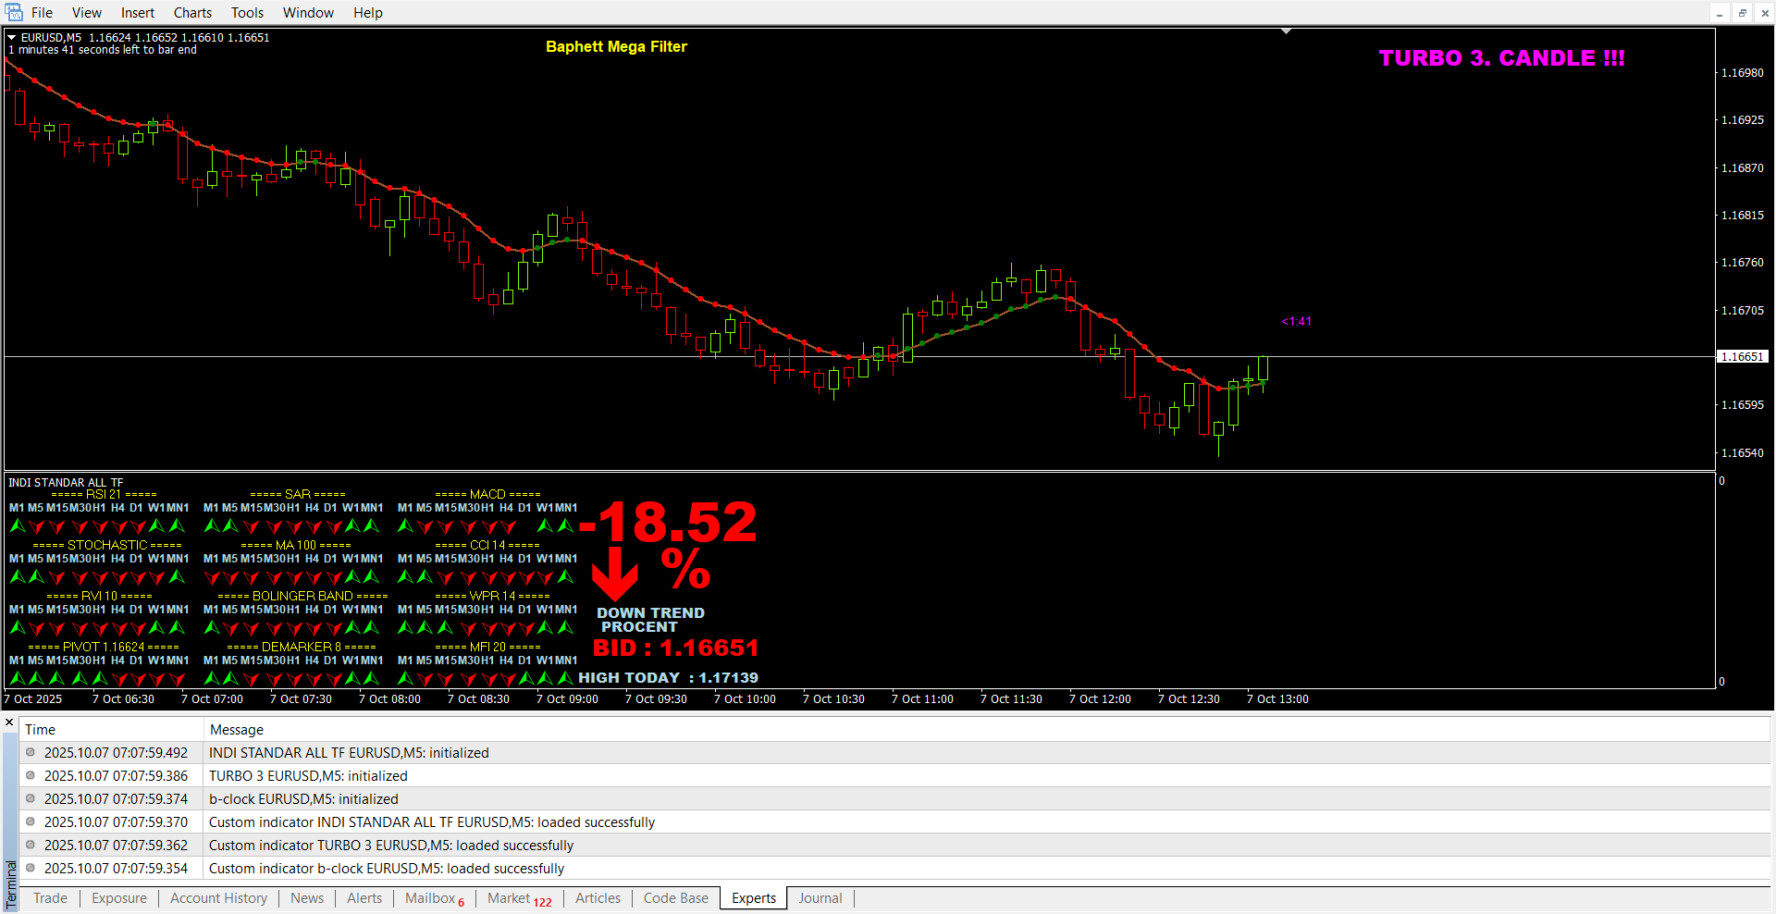The height and width of the screenshot is (914, 1776).
Task: Minimize the inner chart window
Action: tap(1720, 13)
